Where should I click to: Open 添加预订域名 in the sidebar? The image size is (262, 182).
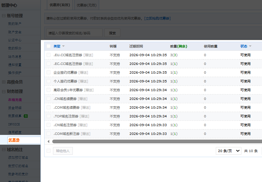[x=18, y=158]
